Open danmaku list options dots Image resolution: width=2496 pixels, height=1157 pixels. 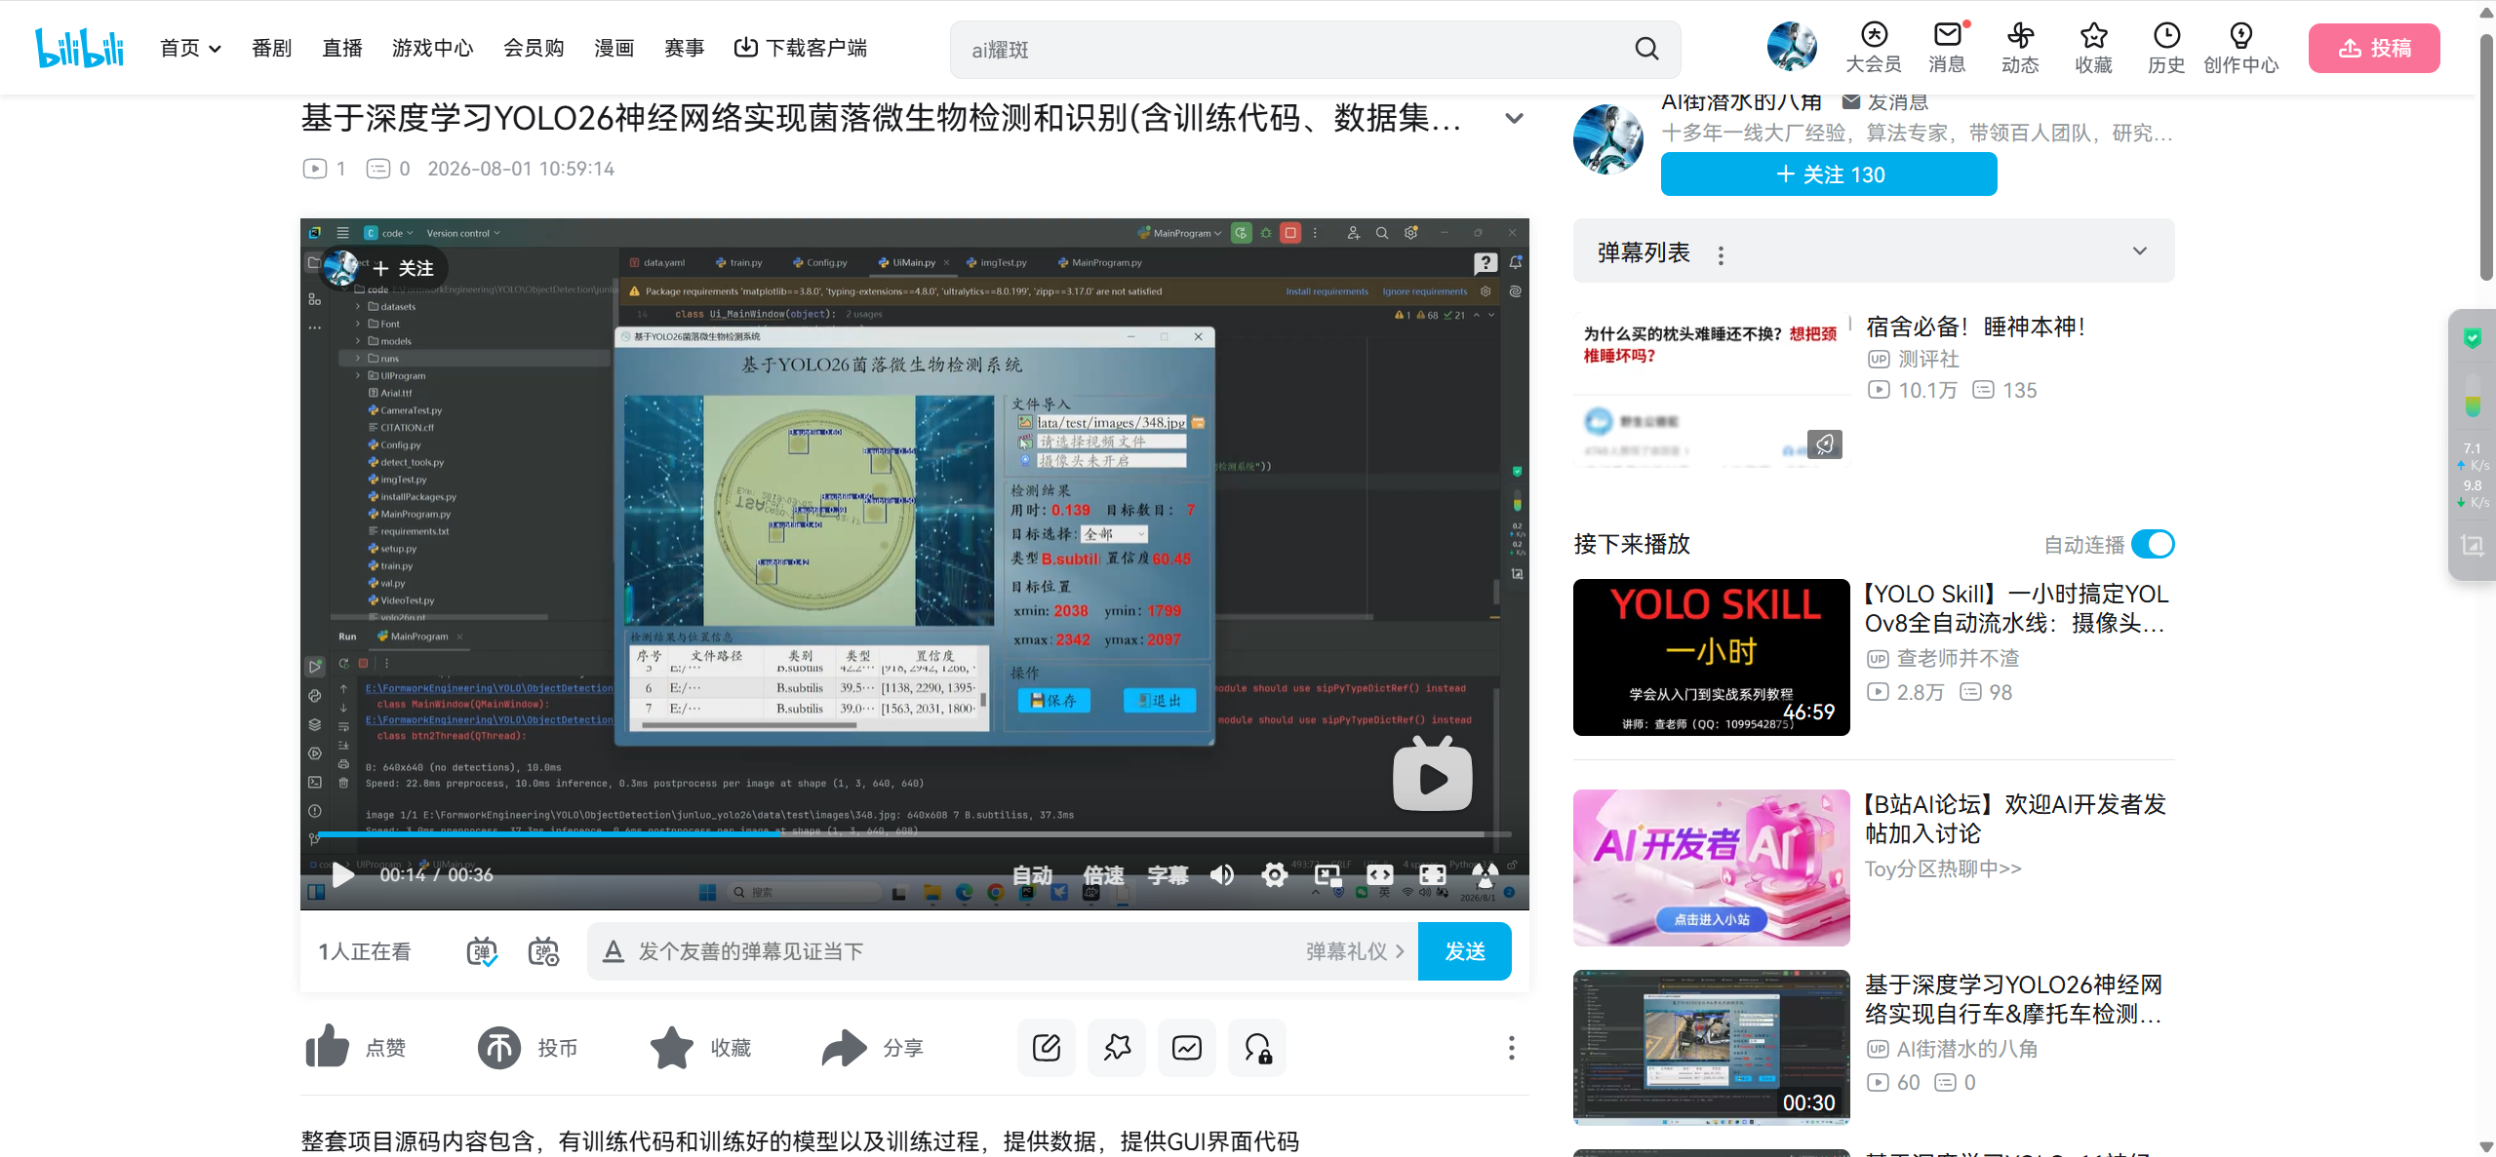(1721, 254)
